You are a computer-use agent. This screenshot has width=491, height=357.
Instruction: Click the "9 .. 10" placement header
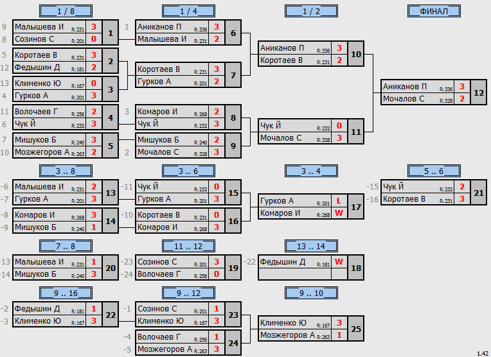311,293
